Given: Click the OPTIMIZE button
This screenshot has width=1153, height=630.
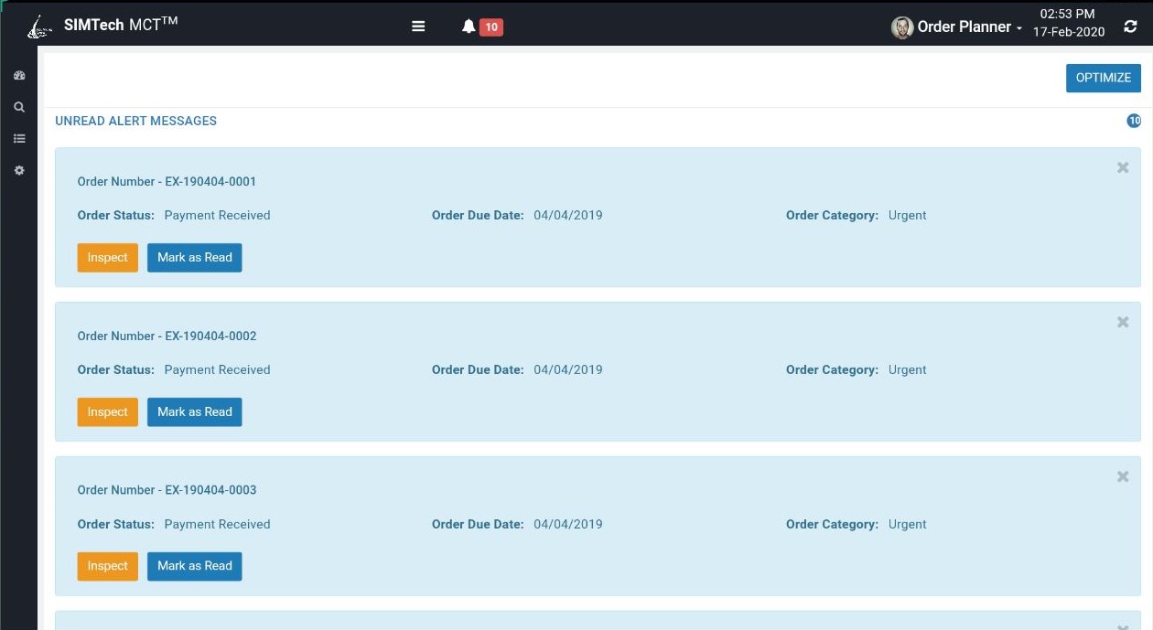Looking at the screenshot, I should pos(1104,78).
